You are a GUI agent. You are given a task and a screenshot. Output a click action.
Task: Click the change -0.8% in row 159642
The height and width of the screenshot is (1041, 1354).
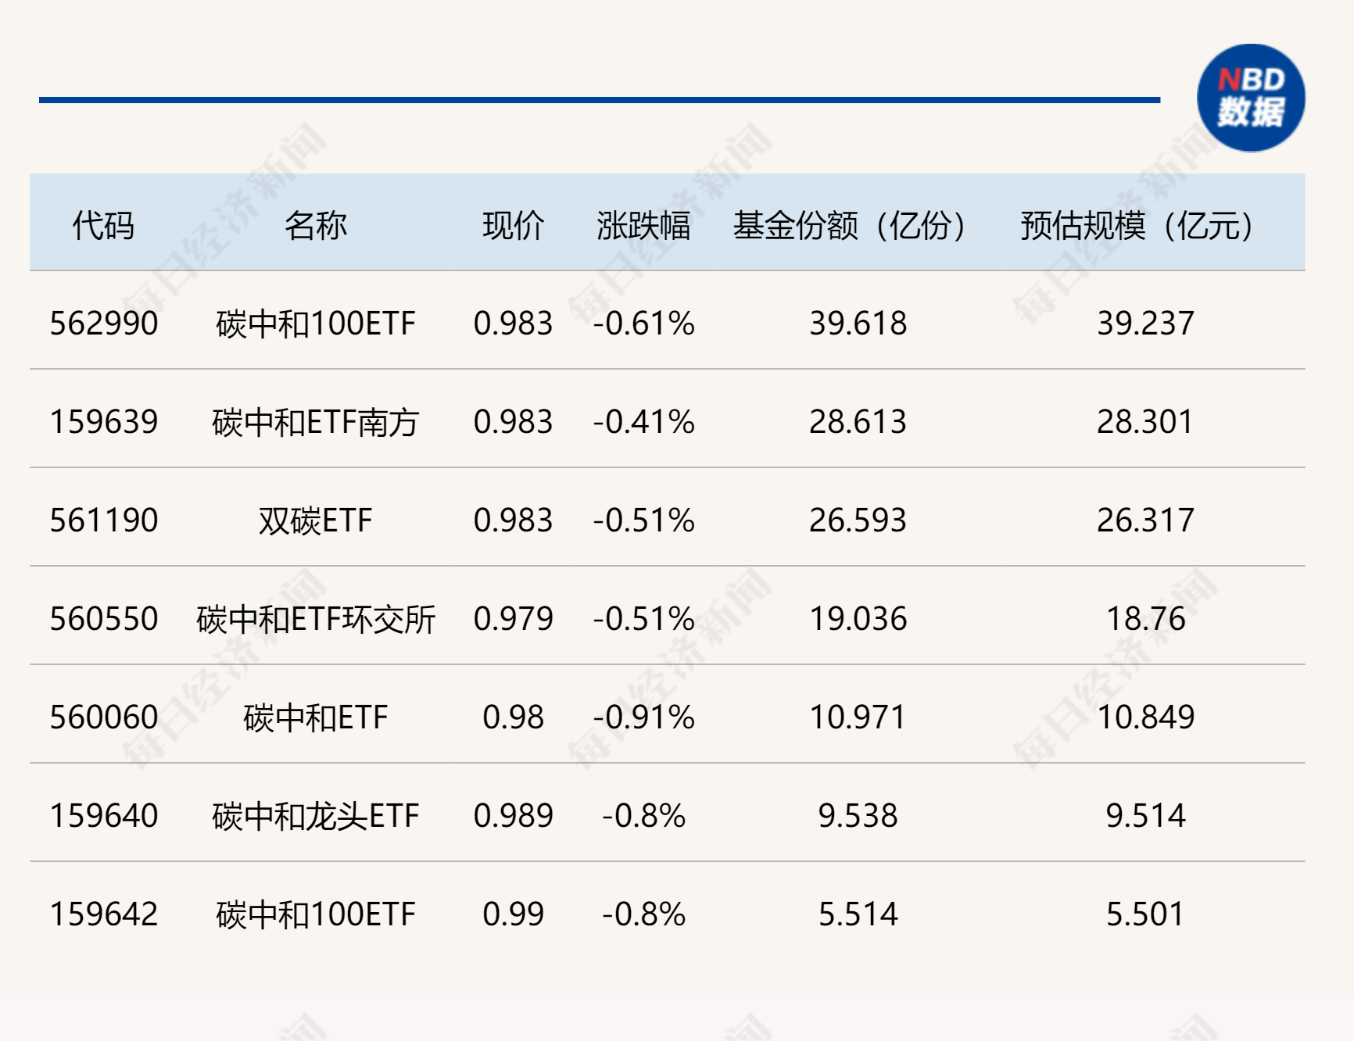tap(643, 914)
